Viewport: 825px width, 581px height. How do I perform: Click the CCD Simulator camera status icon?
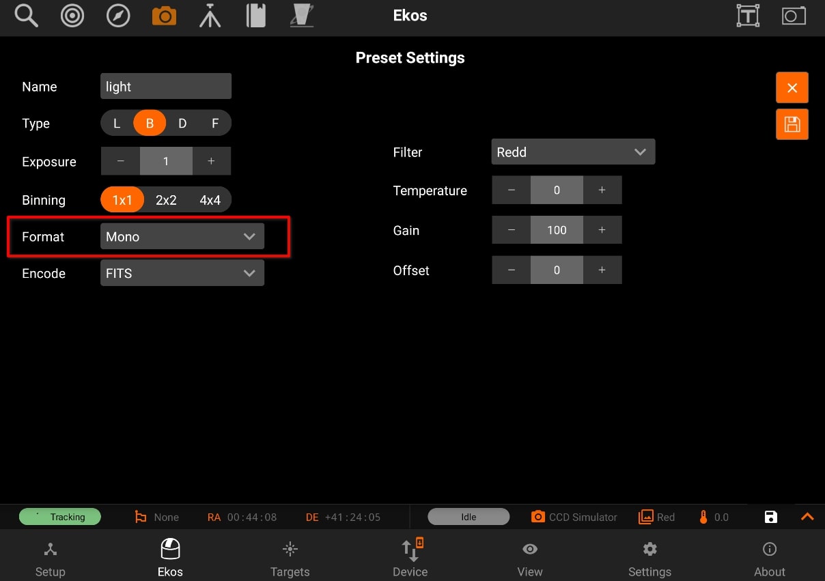point(538,517)
